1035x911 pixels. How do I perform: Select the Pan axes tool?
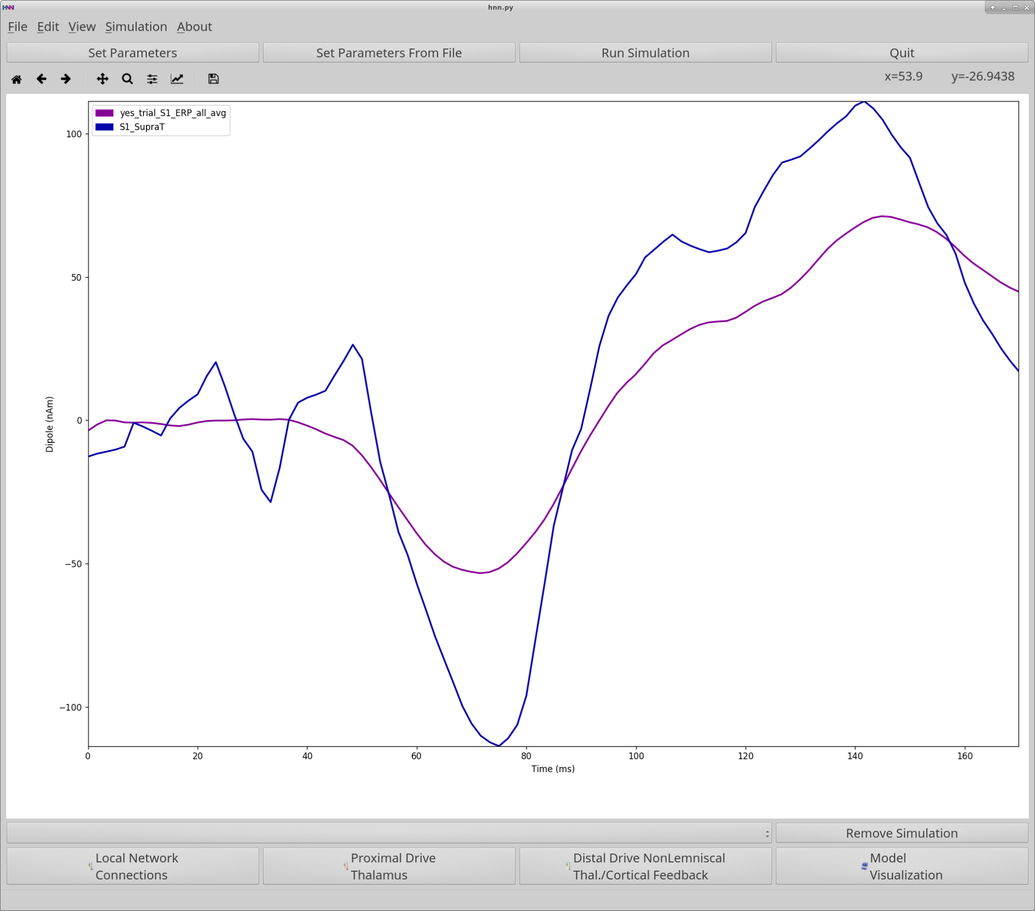click(x=103, y=79)
